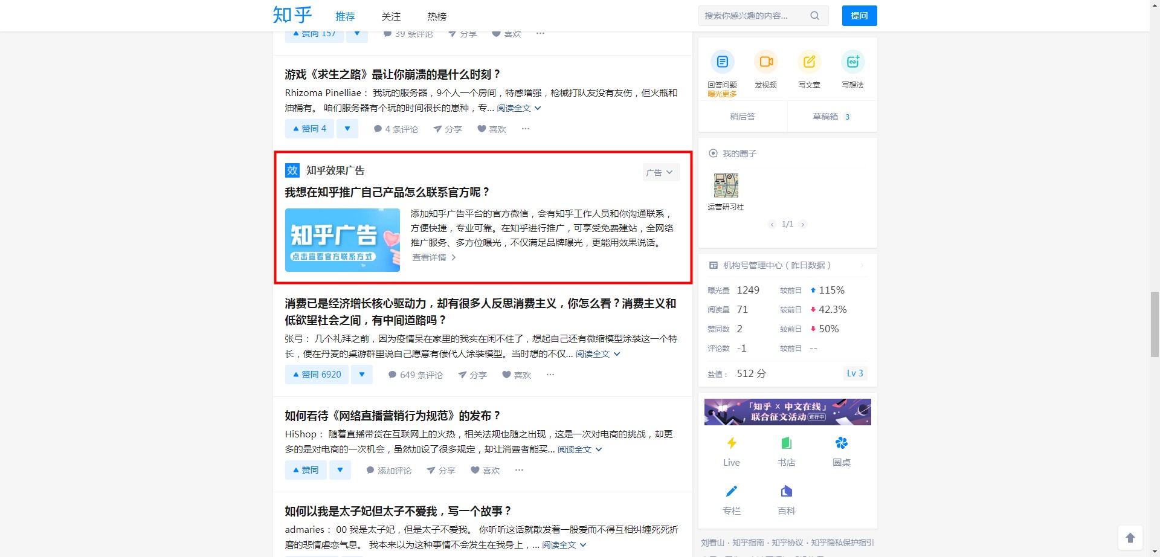The width and height of the screenshot is (1160, 557).
Task: Expand 阅读全文 on HiShop's answer
Action: pyautogui.click(x=579, y=449)
